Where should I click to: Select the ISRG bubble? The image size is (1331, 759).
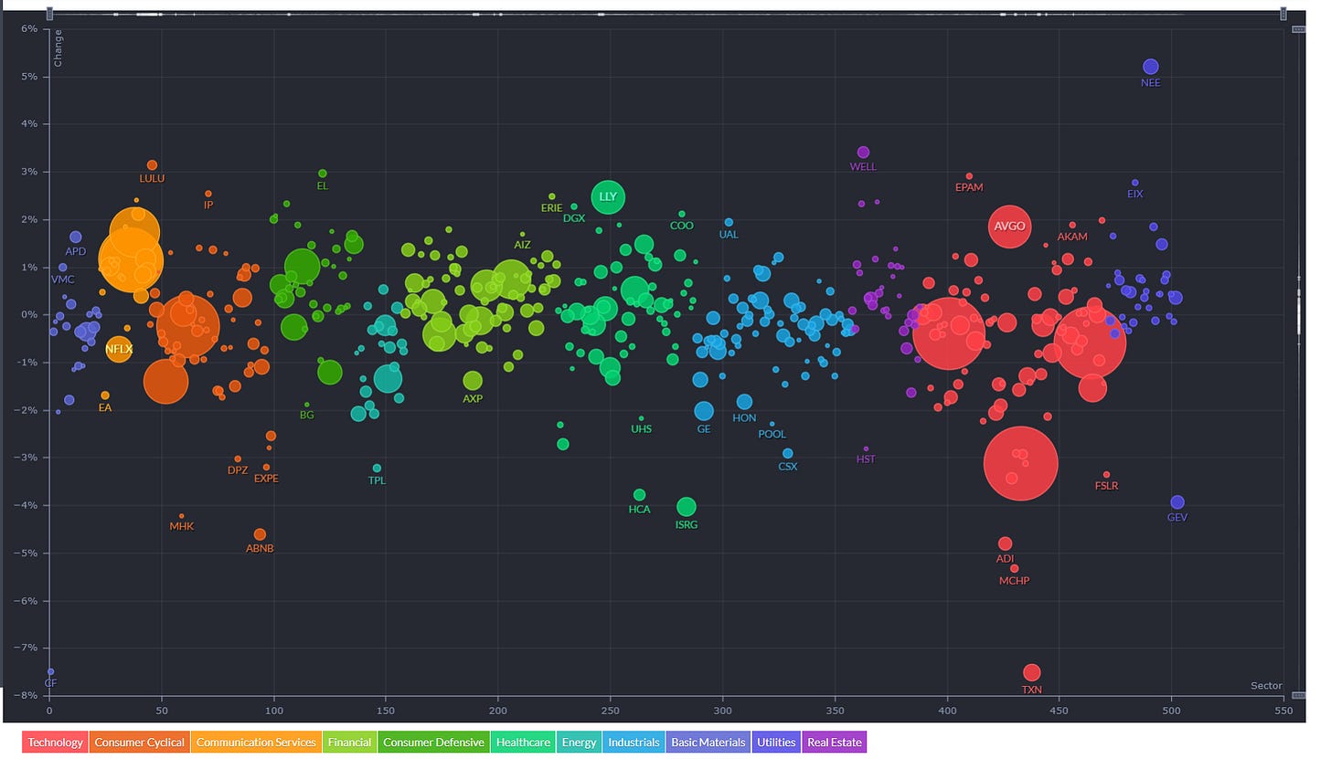click(x=687, y=507)
